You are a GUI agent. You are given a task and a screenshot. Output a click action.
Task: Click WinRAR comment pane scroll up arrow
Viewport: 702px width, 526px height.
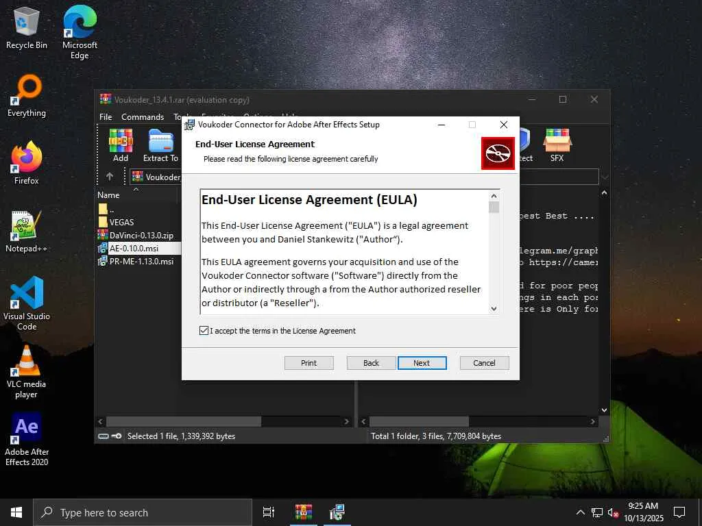click(x=604, y=192)
